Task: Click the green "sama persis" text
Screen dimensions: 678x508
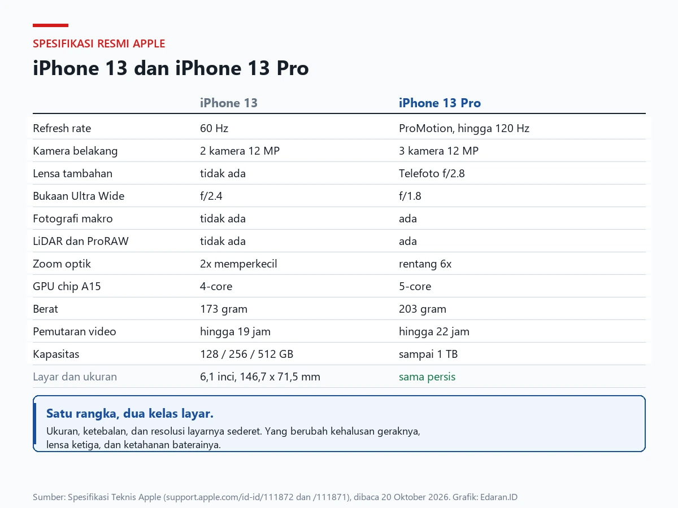Action: [427, 376]
